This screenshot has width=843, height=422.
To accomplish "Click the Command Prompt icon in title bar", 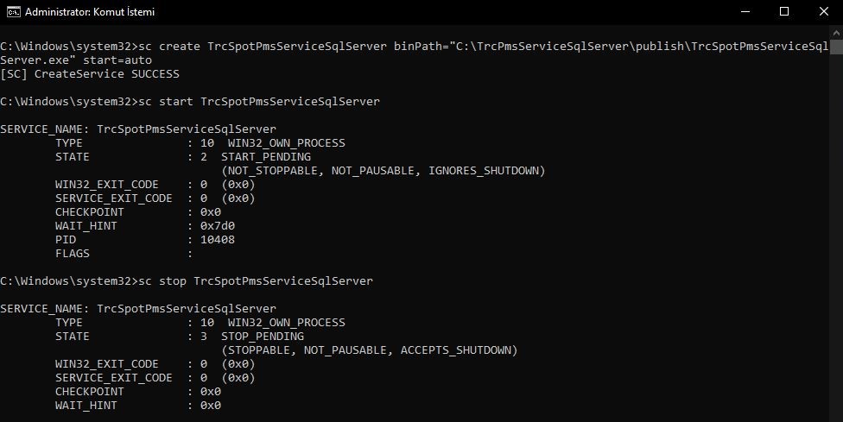I will (x=10, y=12).
